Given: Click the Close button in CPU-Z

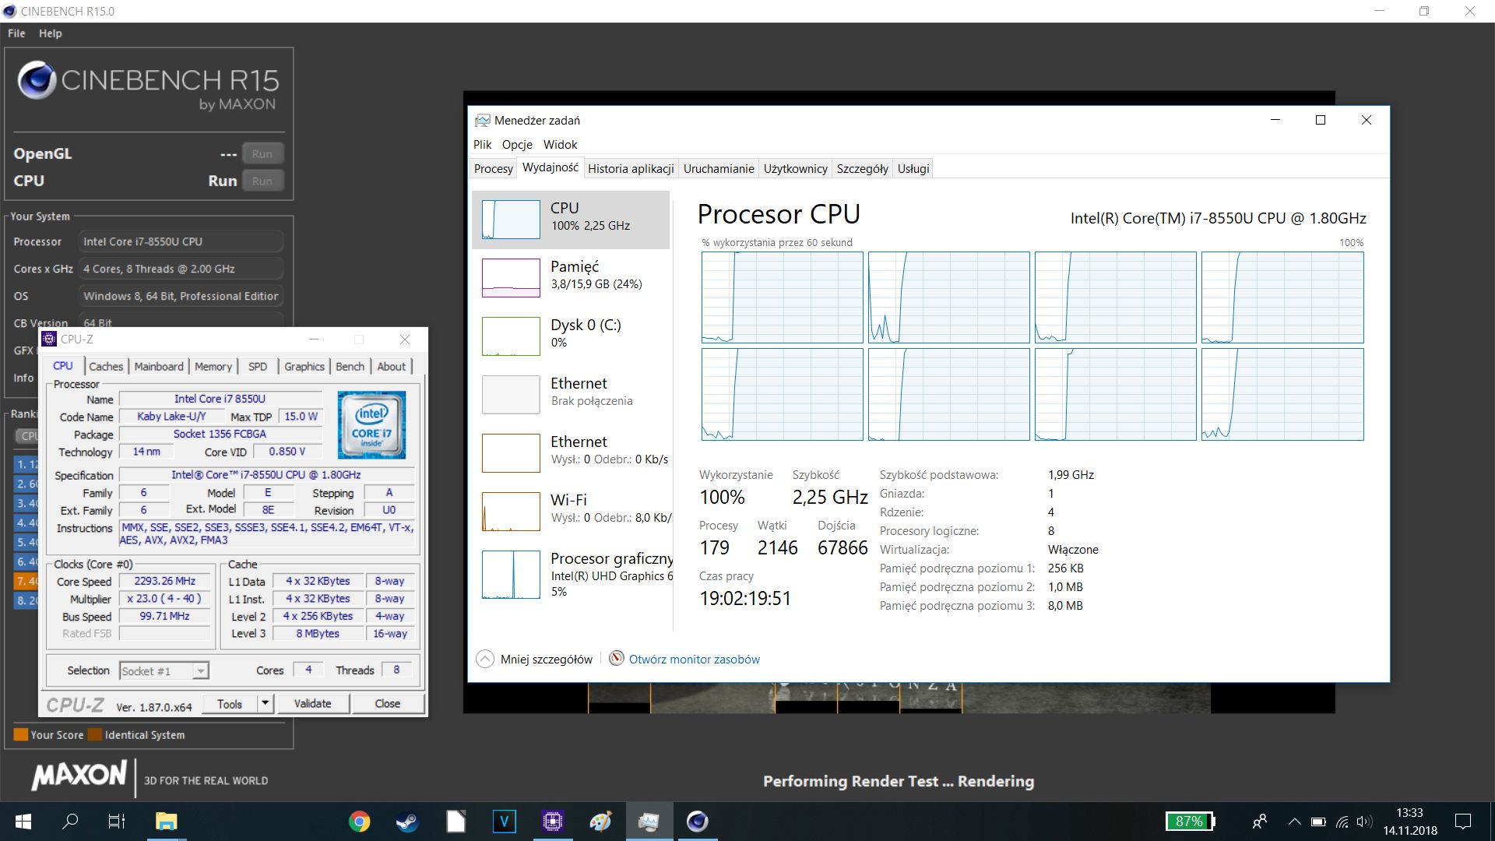Looking at the screenshot, I should (388, 703).
